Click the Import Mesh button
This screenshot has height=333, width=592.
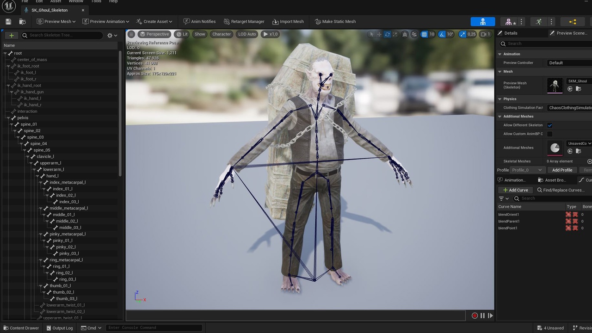tap(288, 21)
